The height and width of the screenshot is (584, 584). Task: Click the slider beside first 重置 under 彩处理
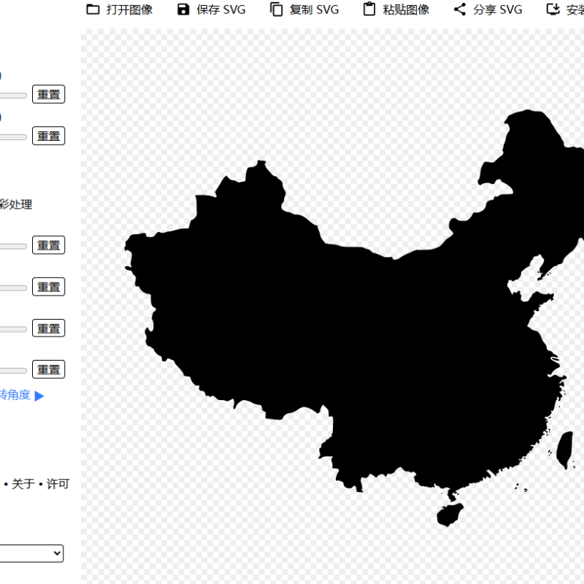pyautogui.click(x=13, y=246)
